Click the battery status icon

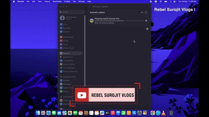coord(166,2)
